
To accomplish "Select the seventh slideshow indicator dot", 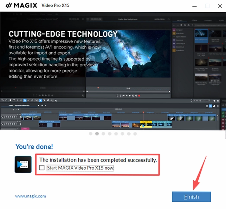I will 129,134.
